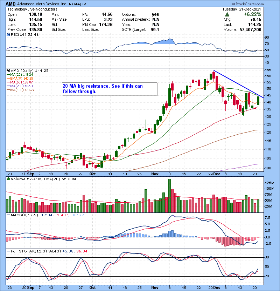The width and height of the screenshot is (280, 291).
Task: Click the Volume value 57,407,200
Action: tap(250, 30)
